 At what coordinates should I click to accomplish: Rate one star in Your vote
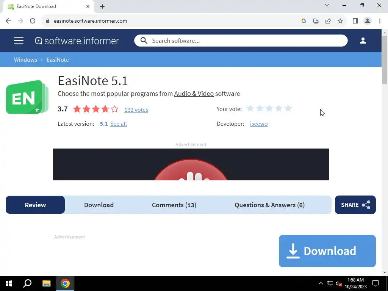click(x=250, y=108)
